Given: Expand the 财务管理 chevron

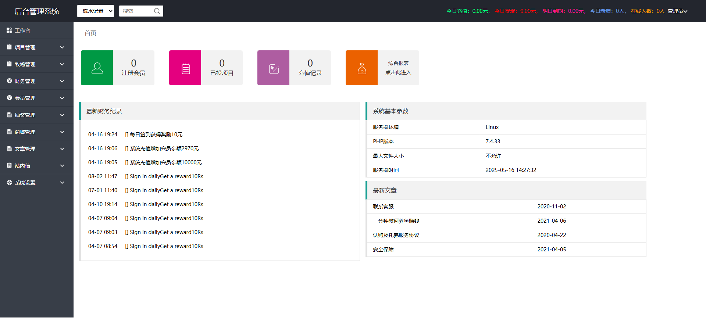Looking at the screenshot, I should coord(62,81).
